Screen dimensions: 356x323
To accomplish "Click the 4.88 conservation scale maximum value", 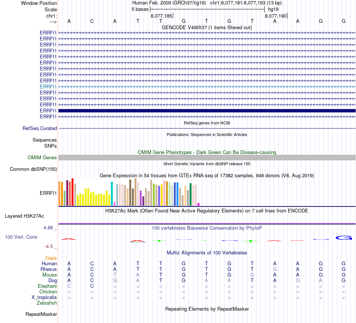I will click(48, 228).
